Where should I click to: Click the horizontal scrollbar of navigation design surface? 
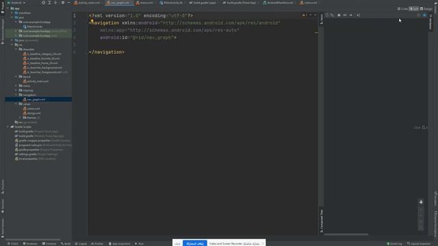point(346,234)
